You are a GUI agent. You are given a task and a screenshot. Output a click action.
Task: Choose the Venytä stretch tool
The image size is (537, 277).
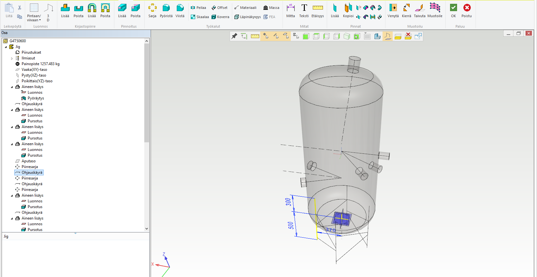pos(393,10)
